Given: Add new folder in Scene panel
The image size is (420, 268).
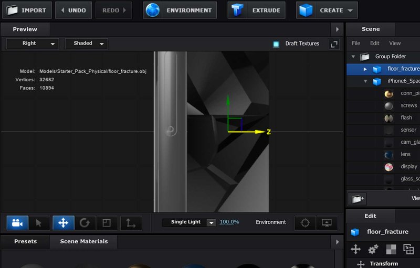Looking at the screenshot, I should tap(357, 199).
